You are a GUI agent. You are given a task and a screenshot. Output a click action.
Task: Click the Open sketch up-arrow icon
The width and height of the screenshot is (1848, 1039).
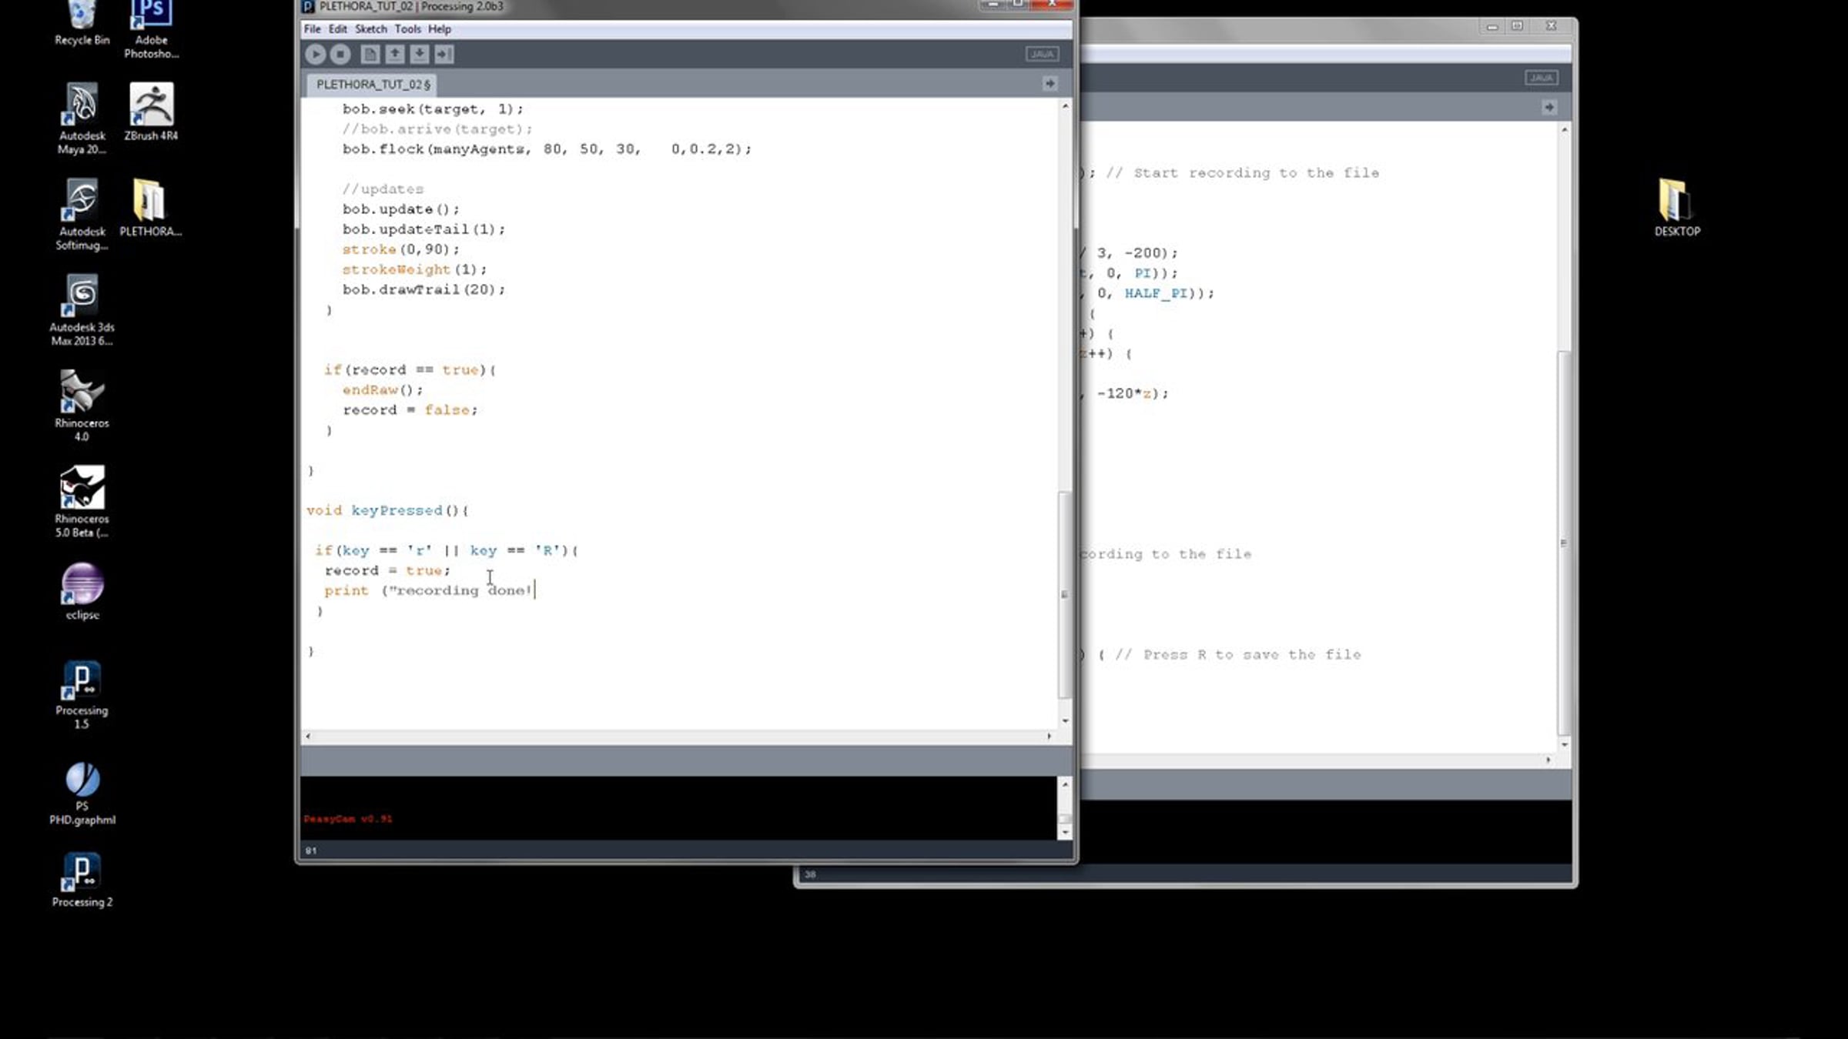tap(395, 54)
